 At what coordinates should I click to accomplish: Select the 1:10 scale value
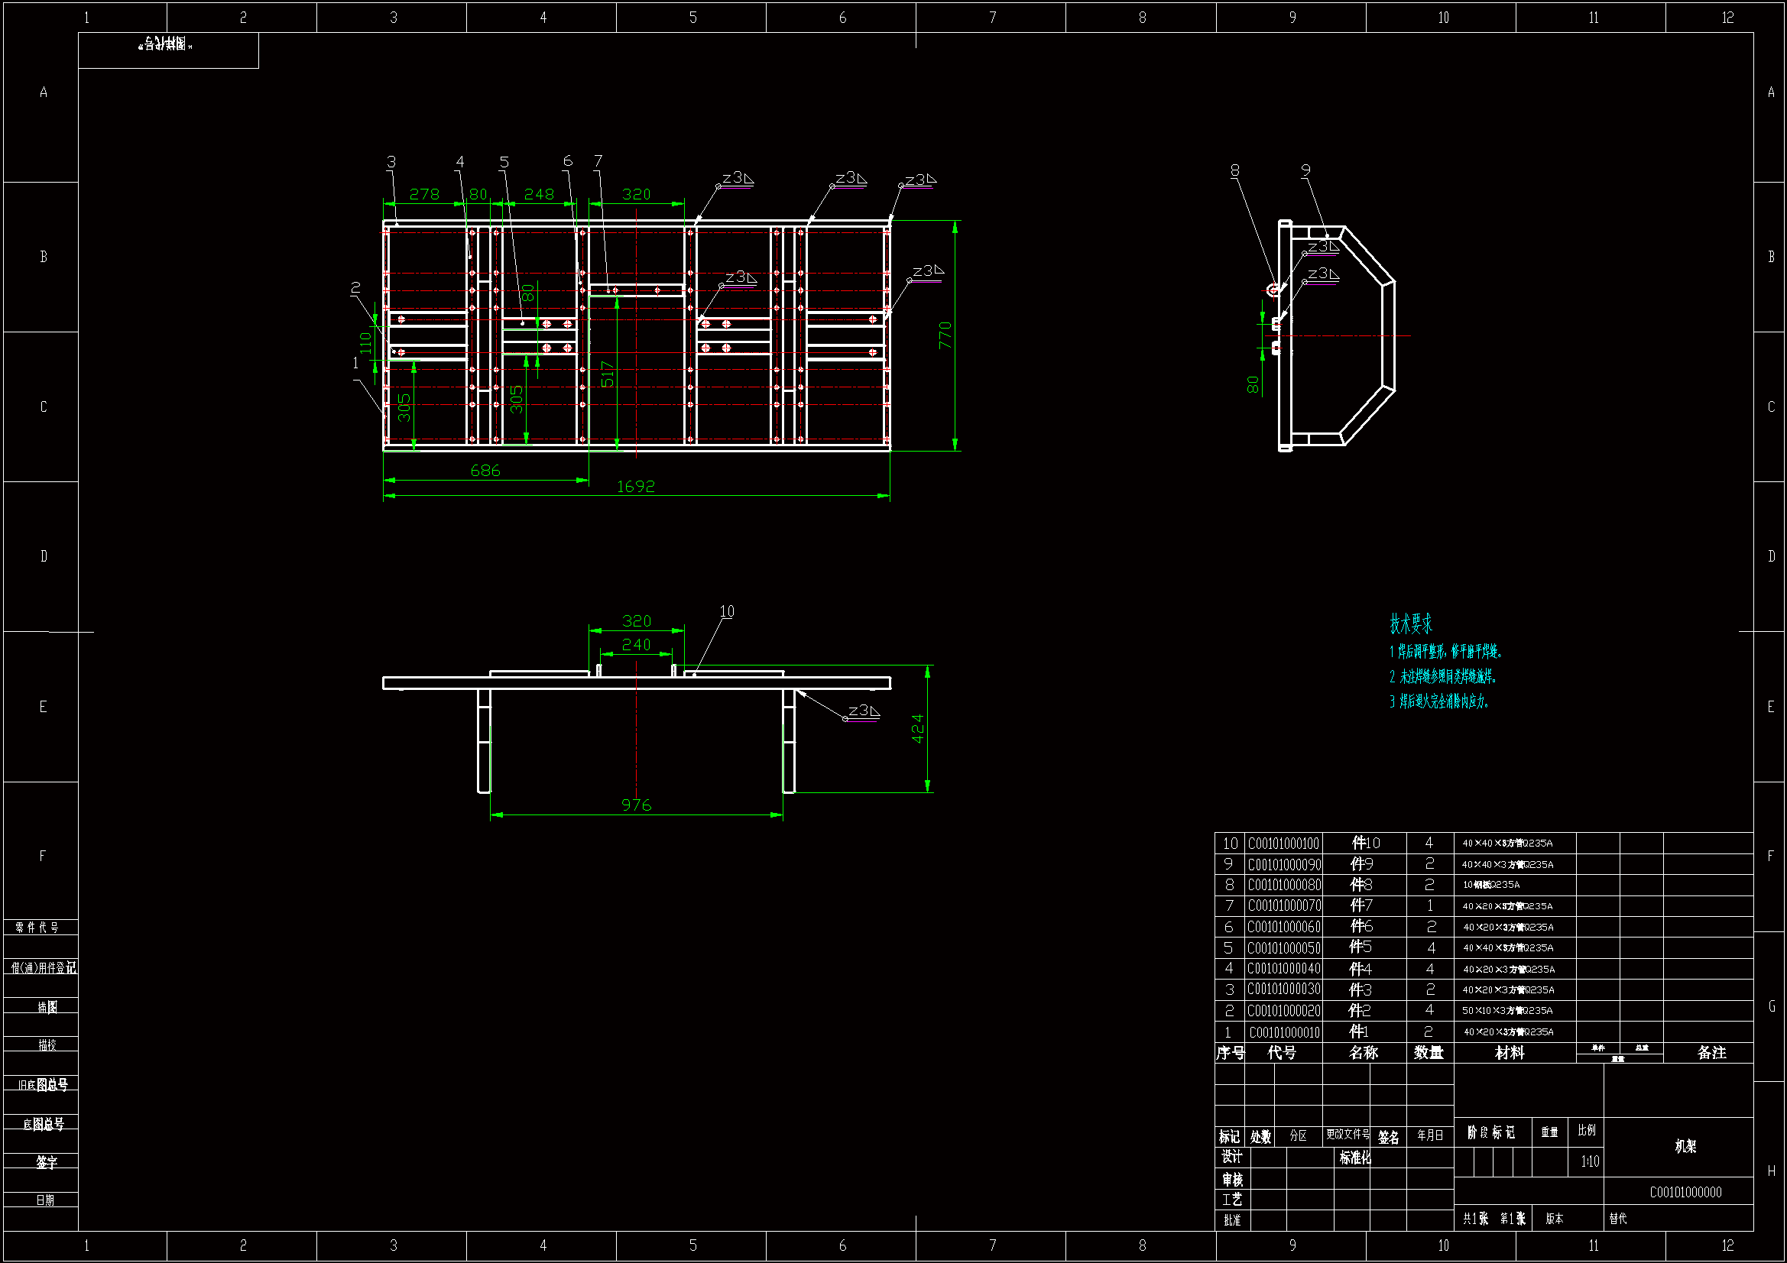(x=1590, y=1162)
